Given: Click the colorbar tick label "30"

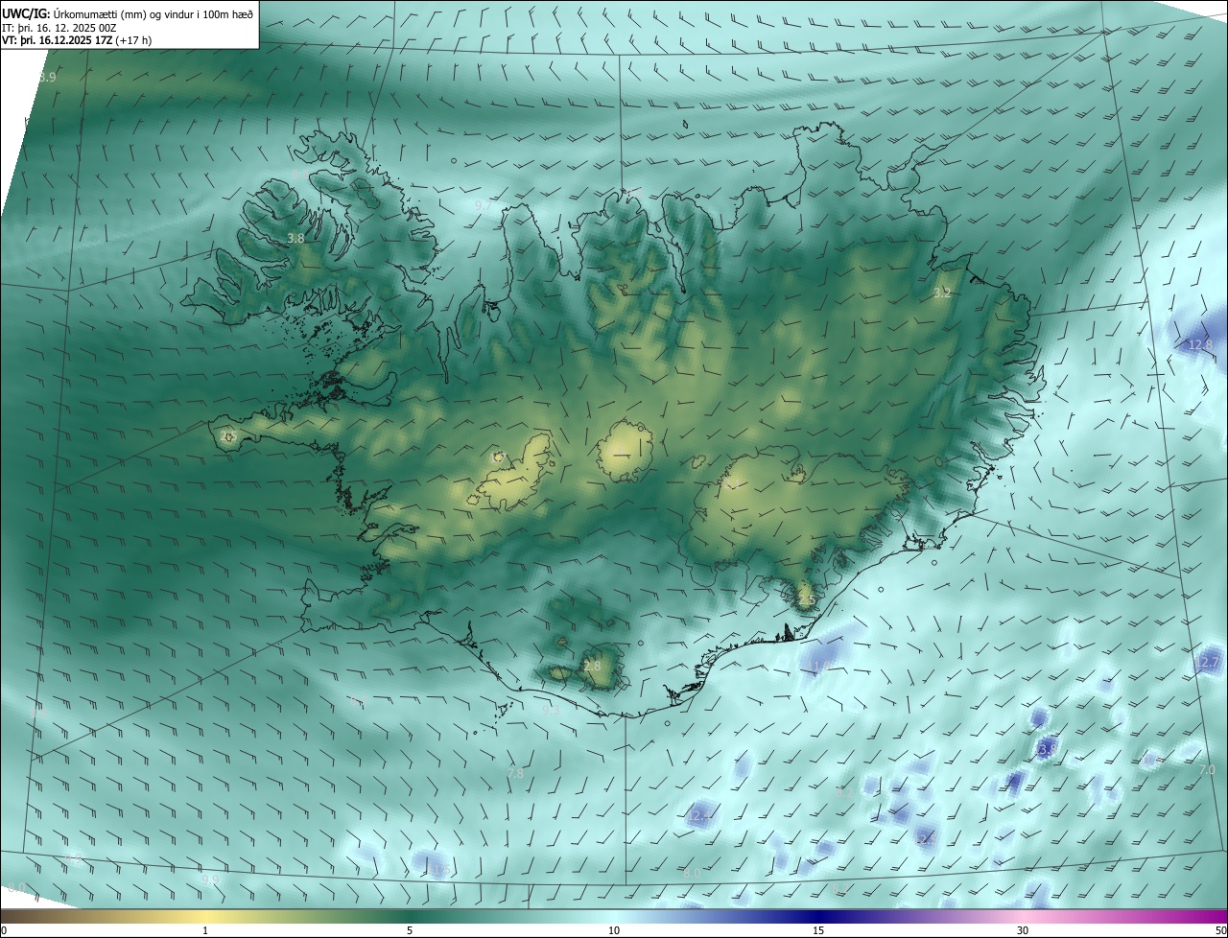Looking at the screenshot, I should [1023, 930].
